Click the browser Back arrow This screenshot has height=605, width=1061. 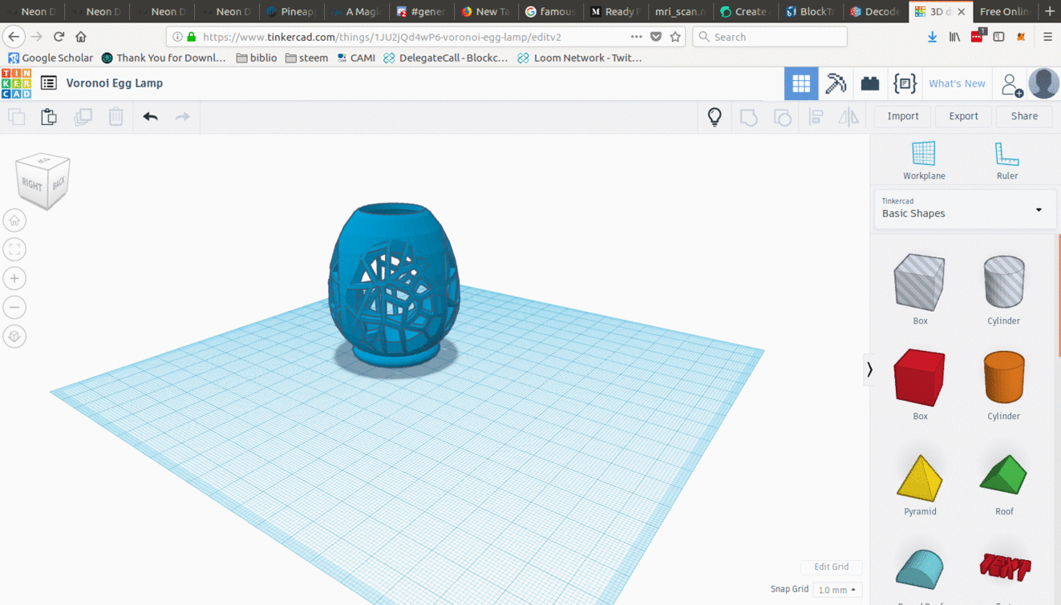(x=14, y=37)
